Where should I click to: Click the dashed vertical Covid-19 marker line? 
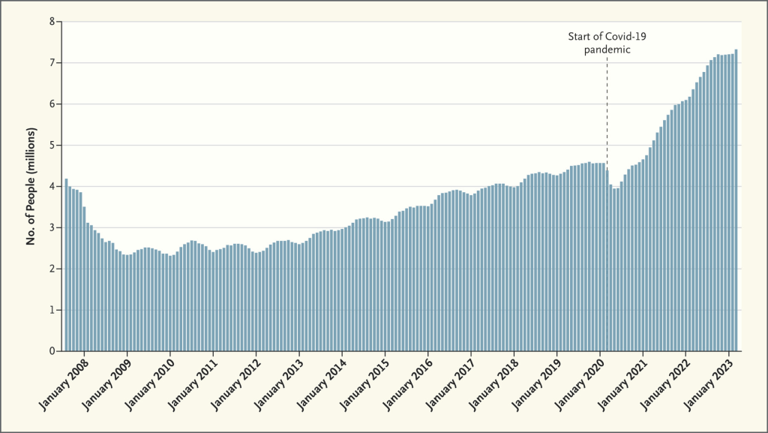(x=606, y=113)
